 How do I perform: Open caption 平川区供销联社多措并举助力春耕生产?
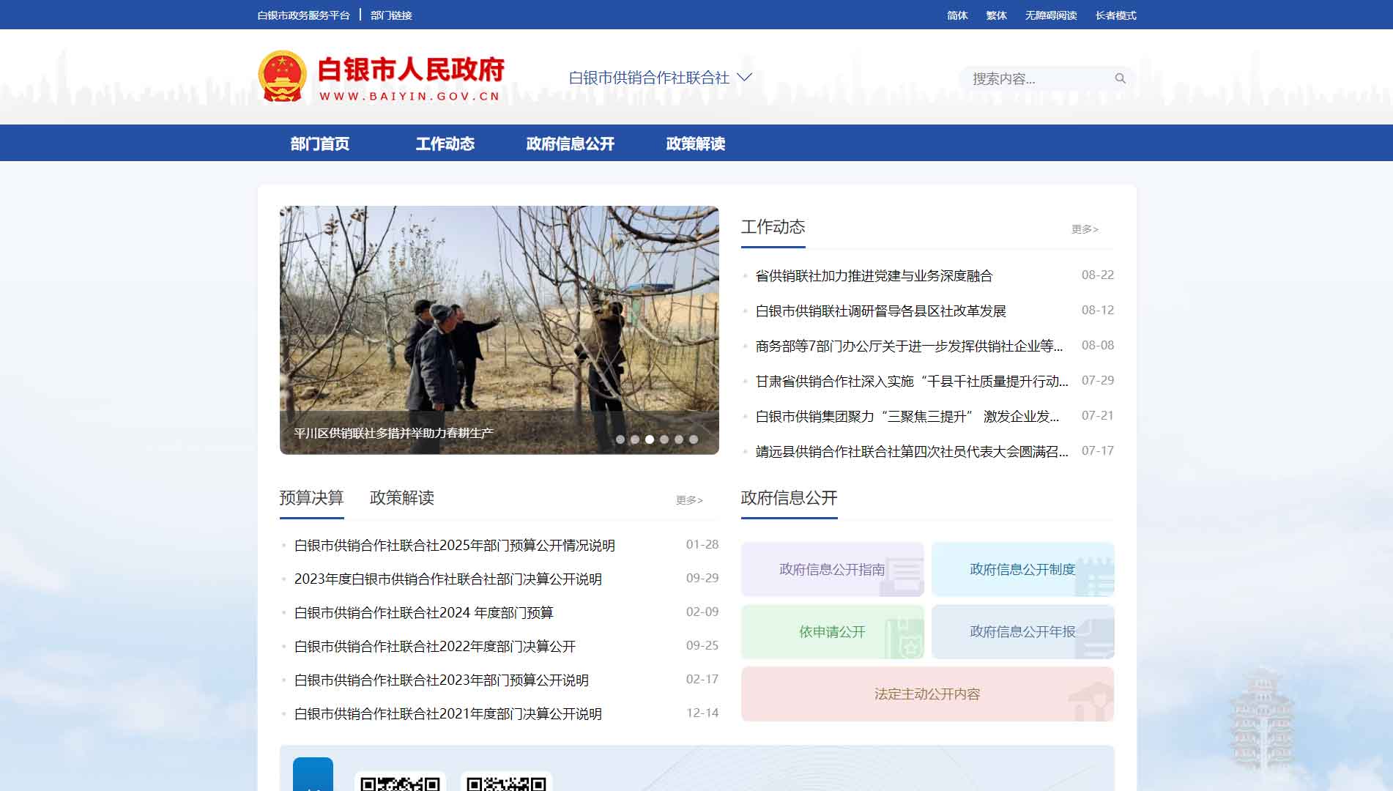coord(394,433)
